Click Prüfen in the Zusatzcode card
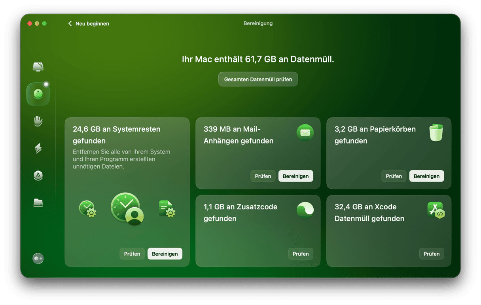 [x=301, y=254]
